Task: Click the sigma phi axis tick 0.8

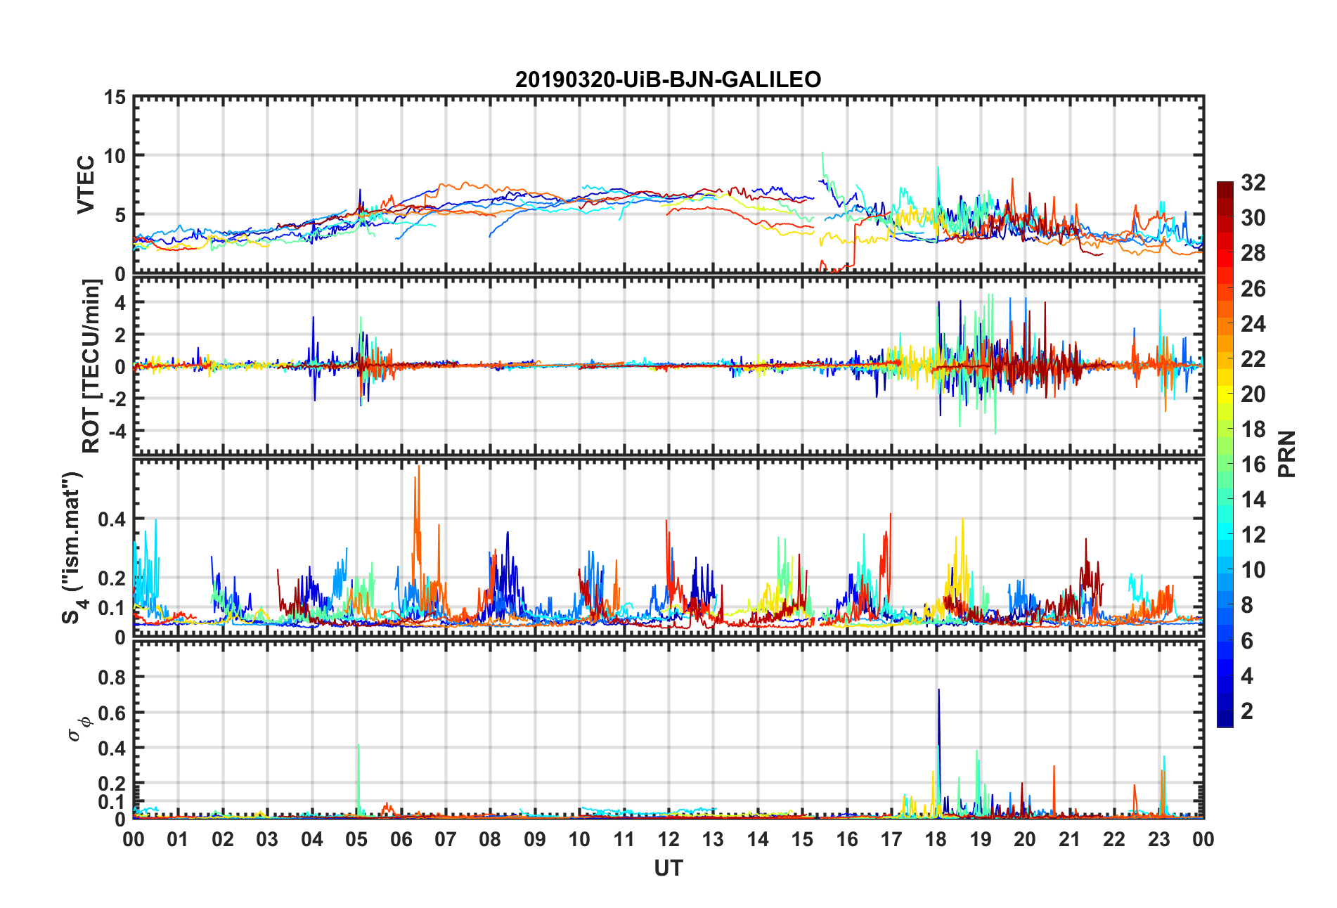Action: point(112,677)
